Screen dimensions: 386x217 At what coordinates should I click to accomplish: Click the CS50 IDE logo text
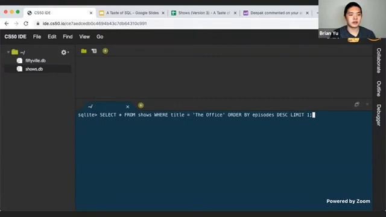(x=15, y=37)
